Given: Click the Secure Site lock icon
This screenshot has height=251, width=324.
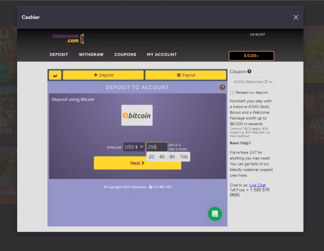Looking at the screenshot, I should pos(151,187).
